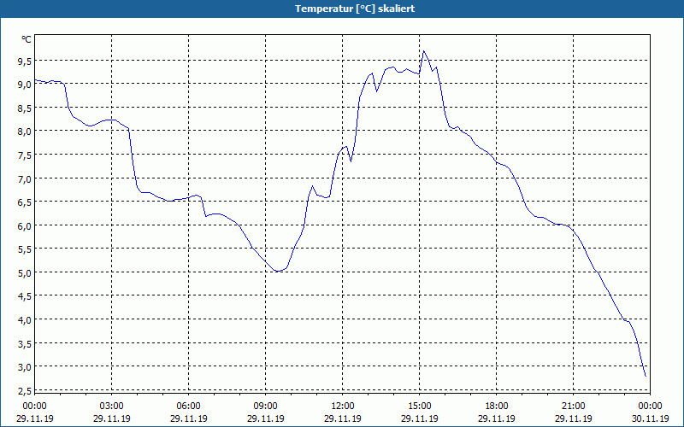Click the blue curve's highest peak

(423, 51)
